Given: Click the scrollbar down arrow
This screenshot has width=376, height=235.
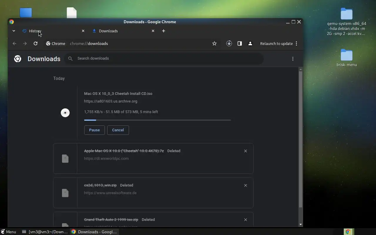Looking at the screenshot, I should coord(300,224).
